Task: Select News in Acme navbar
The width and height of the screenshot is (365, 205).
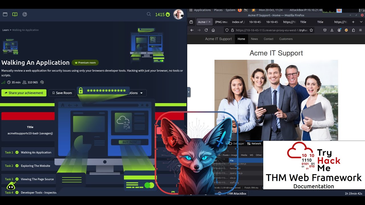Action: 254,39
